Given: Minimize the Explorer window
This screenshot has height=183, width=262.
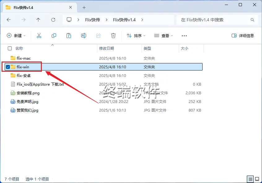Looking at the screenshot, I should click(x=226, y=5).
